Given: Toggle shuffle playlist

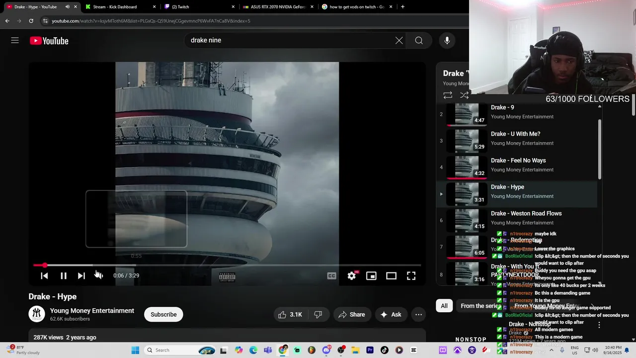Looking at the screenshot, I should [x=464, y=95].
